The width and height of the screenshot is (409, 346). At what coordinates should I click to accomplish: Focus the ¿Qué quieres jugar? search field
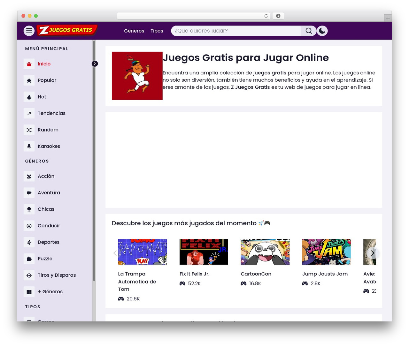(x=236, y=31)
